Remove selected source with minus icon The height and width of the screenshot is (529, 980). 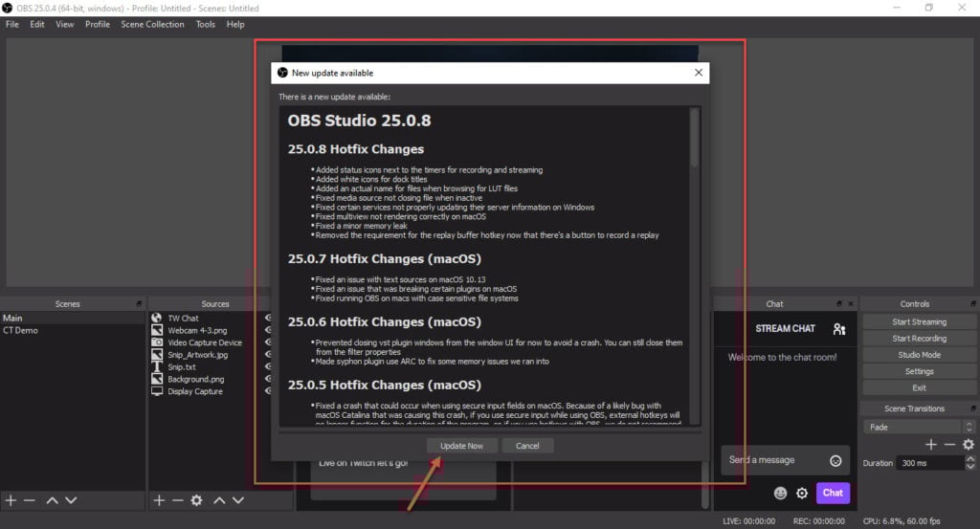[177, 500]
